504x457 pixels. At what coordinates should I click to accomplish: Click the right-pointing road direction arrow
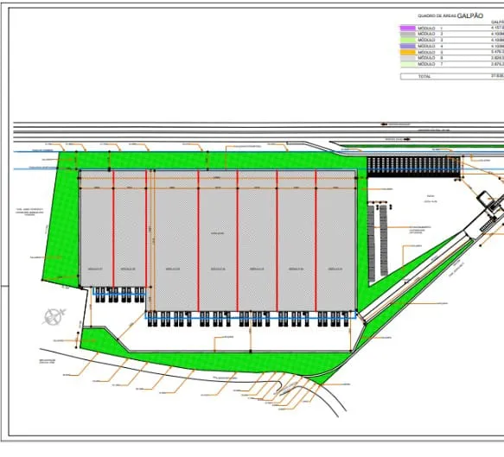406,139
